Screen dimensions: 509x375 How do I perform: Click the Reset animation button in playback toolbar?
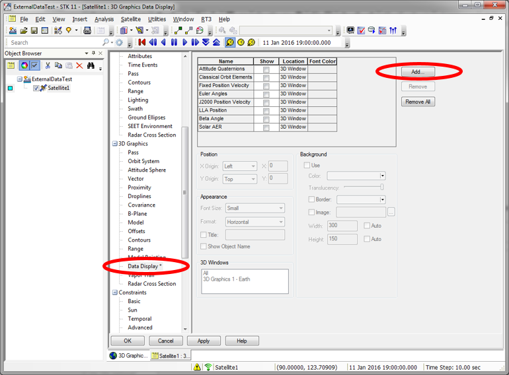pyautogui.click(x=142, y=42)
